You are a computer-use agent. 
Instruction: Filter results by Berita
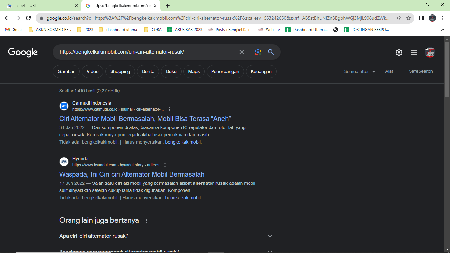pos(148,71)
